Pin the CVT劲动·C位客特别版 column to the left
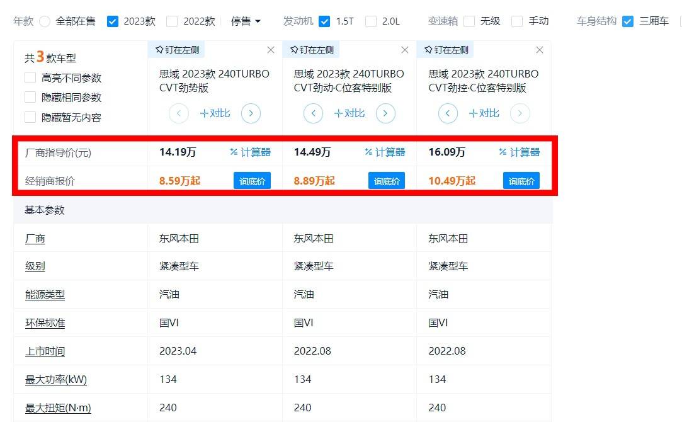 click(x=312, y=50)
